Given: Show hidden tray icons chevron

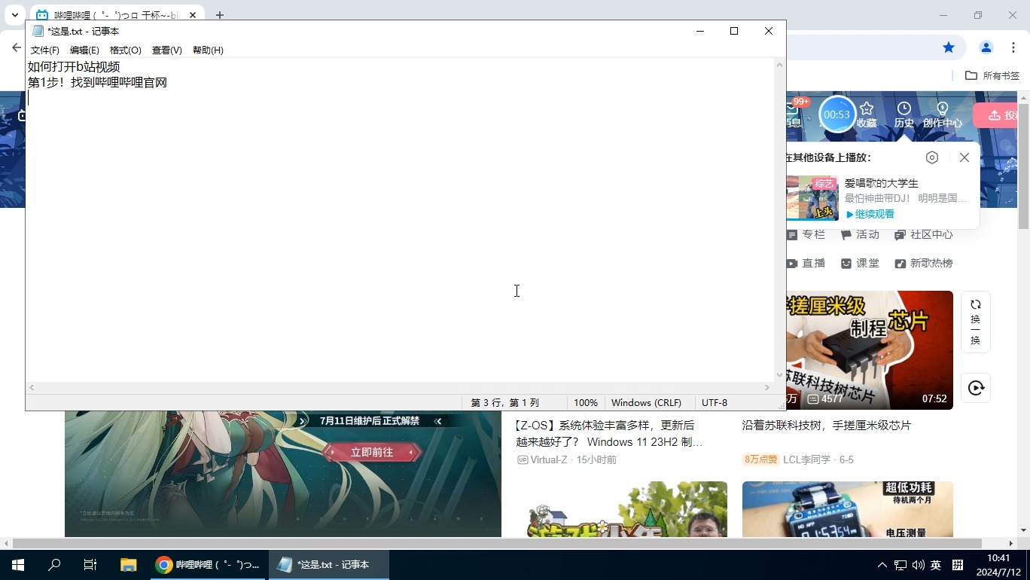Looking at the screenshot, I should (882, 565).
